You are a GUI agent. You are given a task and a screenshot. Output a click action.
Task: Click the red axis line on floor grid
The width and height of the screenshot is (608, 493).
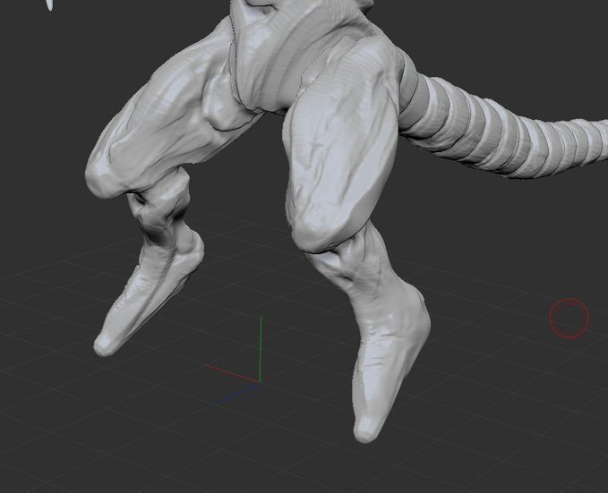point(232,373)
